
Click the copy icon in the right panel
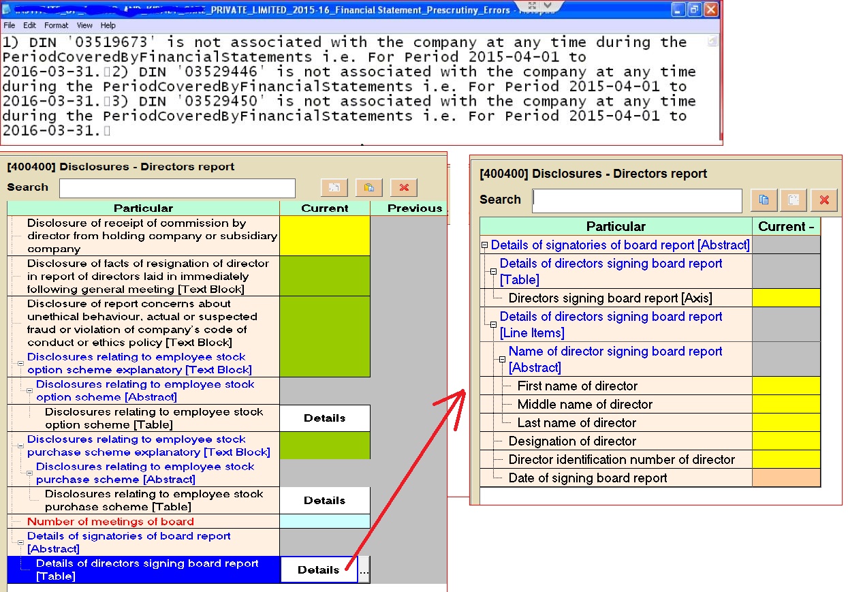tap(764, 200)
